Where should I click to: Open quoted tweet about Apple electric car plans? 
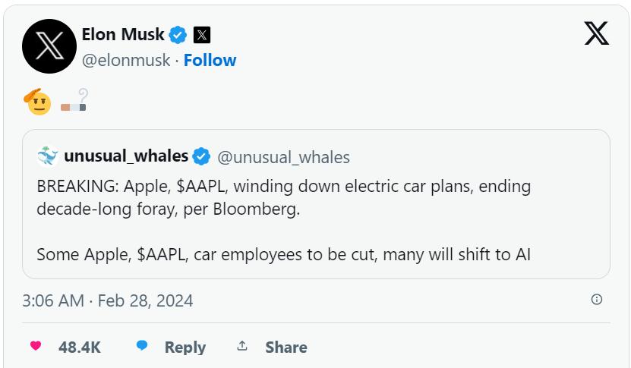click(317, 204)
